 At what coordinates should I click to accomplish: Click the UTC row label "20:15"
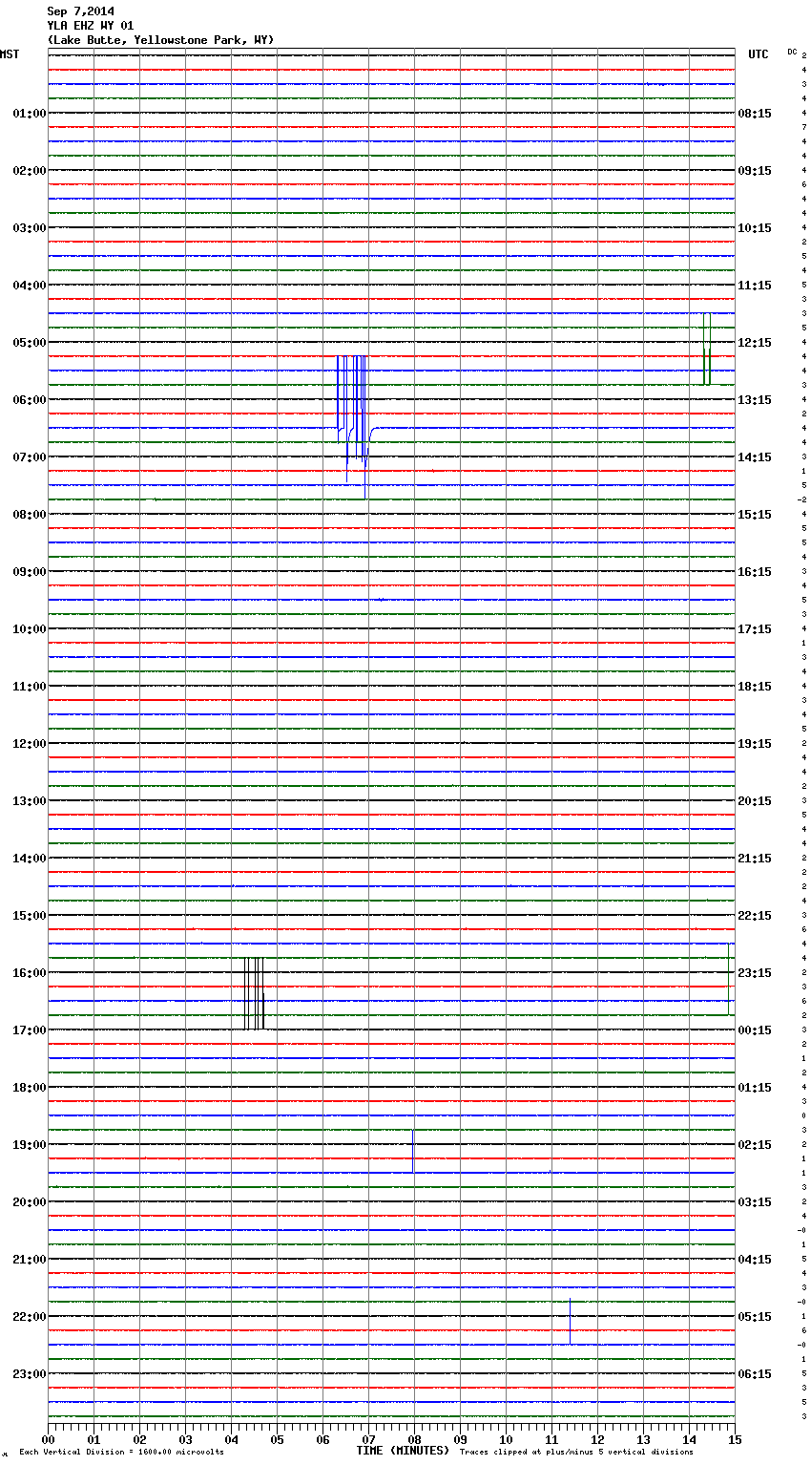coord(755,801)
